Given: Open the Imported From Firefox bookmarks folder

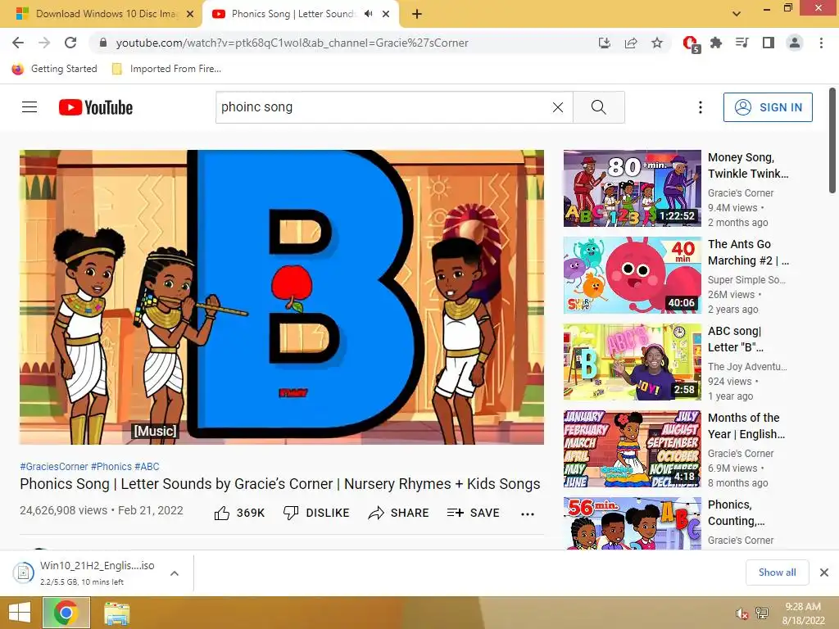Looking at the screenshot, I should (x=166, y=69).
